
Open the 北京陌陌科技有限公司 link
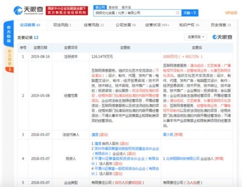pyautogui.click(x=183, y=159)
